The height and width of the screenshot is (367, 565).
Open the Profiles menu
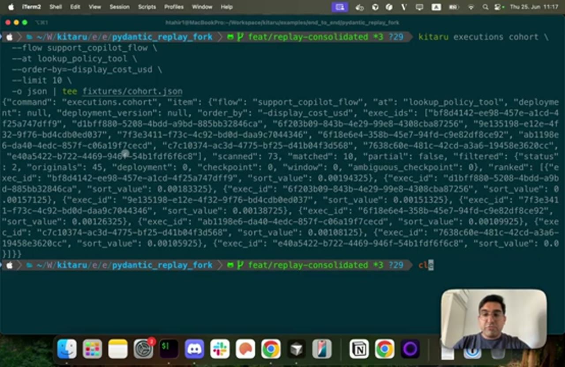click(174, 7)
